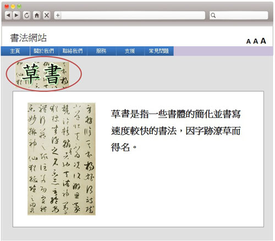
Task: Click the browser back arrow button
Action: pyautogui.click(x=8, y=15)
